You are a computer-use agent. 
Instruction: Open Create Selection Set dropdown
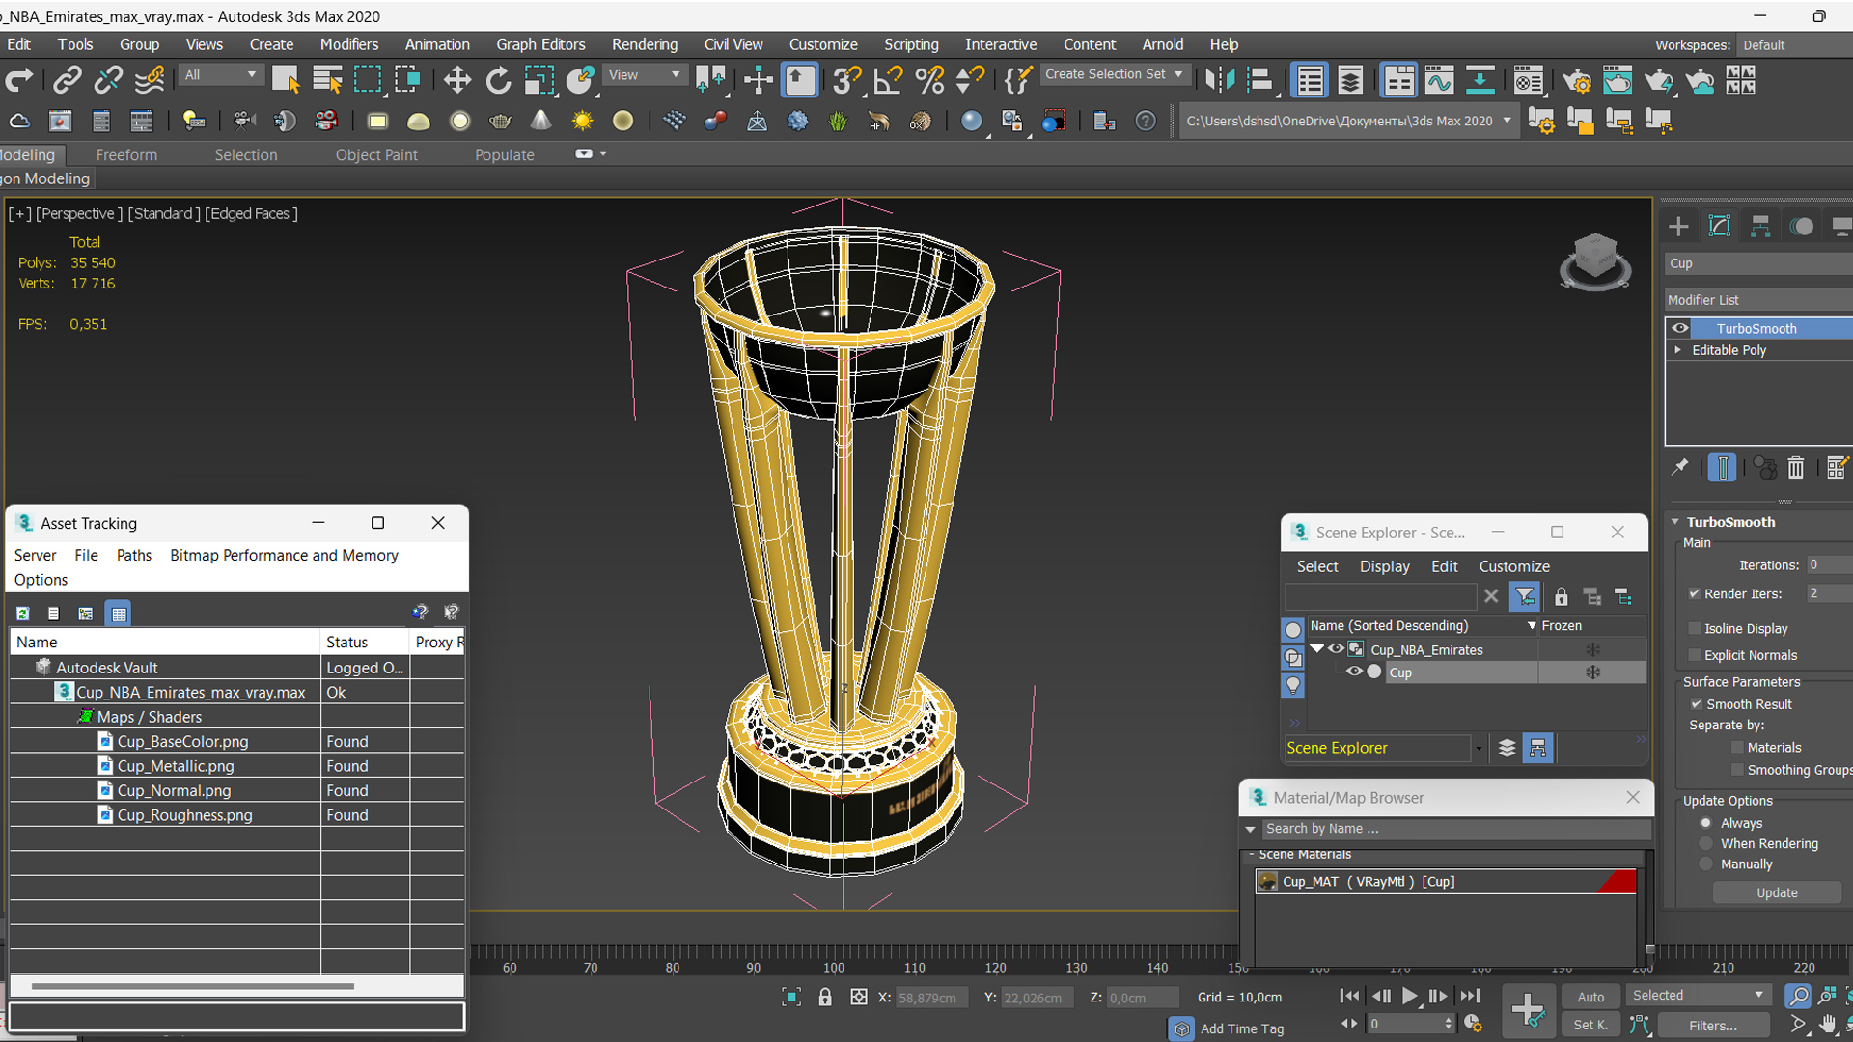[1114, 74]
